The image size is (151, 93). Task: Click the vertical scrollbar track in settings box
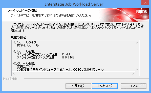tap(137, 56)
